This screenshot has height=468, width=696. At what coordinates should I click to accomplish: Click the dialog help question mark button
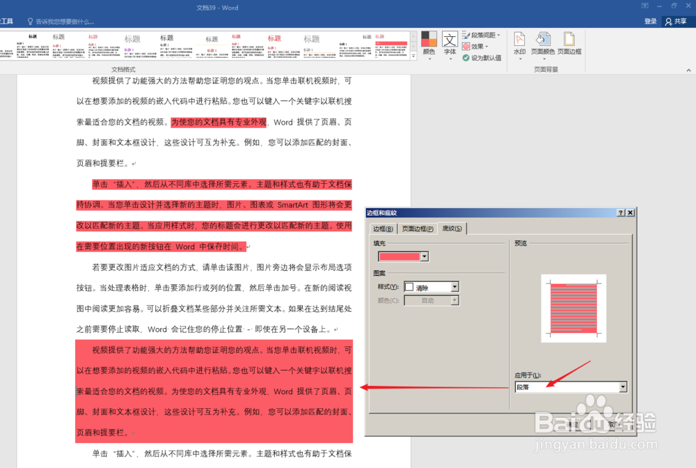tap(621, 212)
